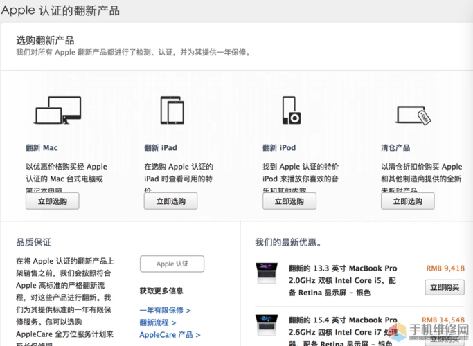
Task: Click the 品质保证 heading
Action: click(x=33, y=242)
